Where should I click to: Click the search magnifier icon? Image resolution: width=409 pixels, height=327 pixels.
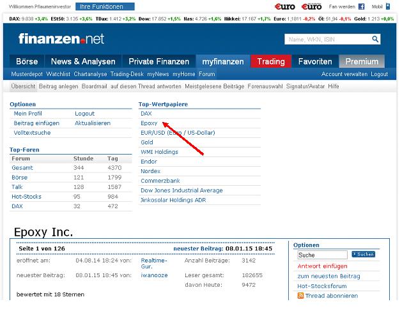point(375,39)
